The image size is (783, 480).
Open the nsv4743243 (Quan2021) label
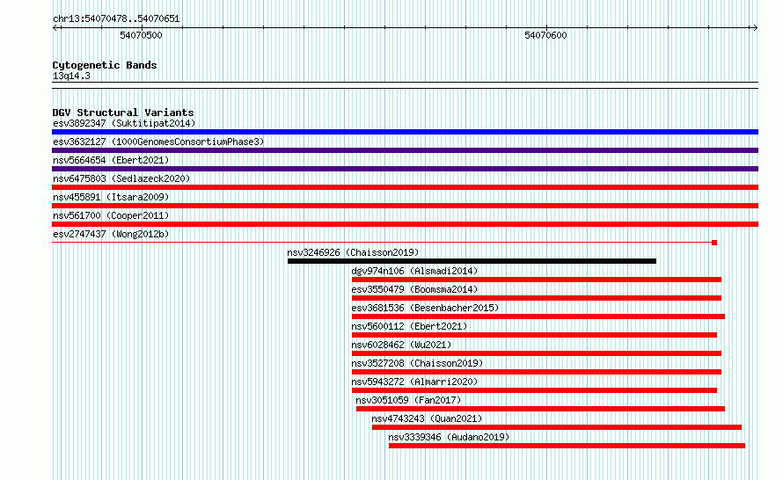[427, 418]
